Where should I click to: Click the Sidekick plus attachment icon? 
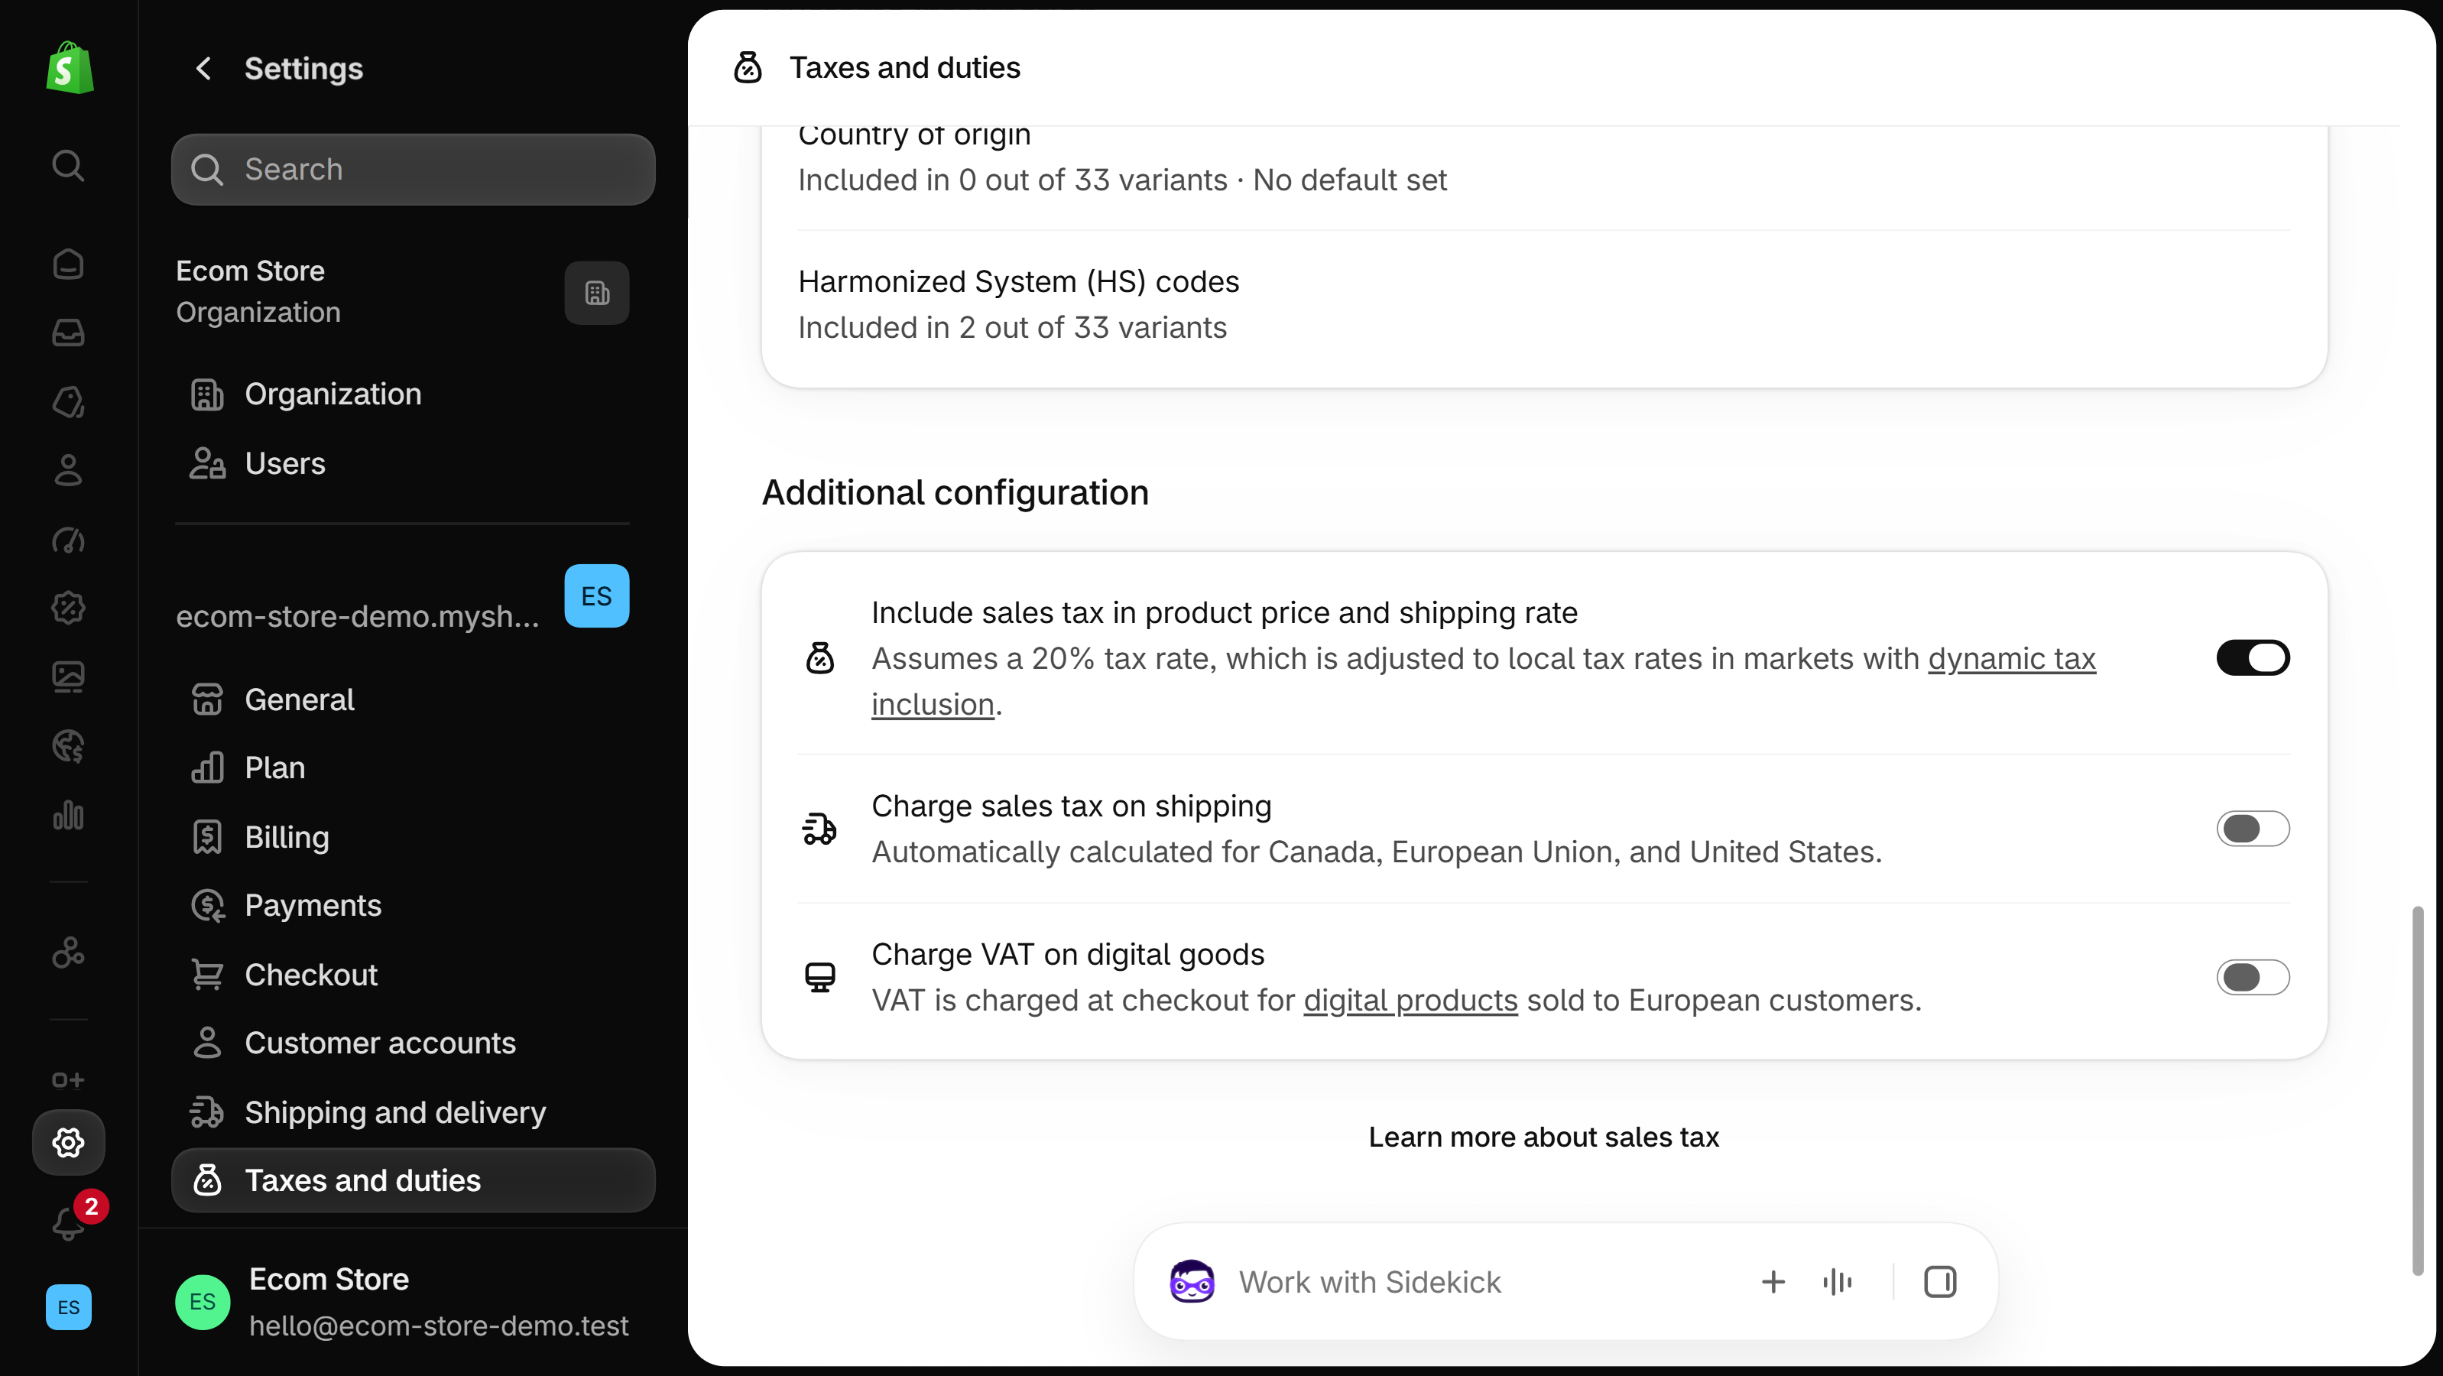[x=1773, y=1282]
